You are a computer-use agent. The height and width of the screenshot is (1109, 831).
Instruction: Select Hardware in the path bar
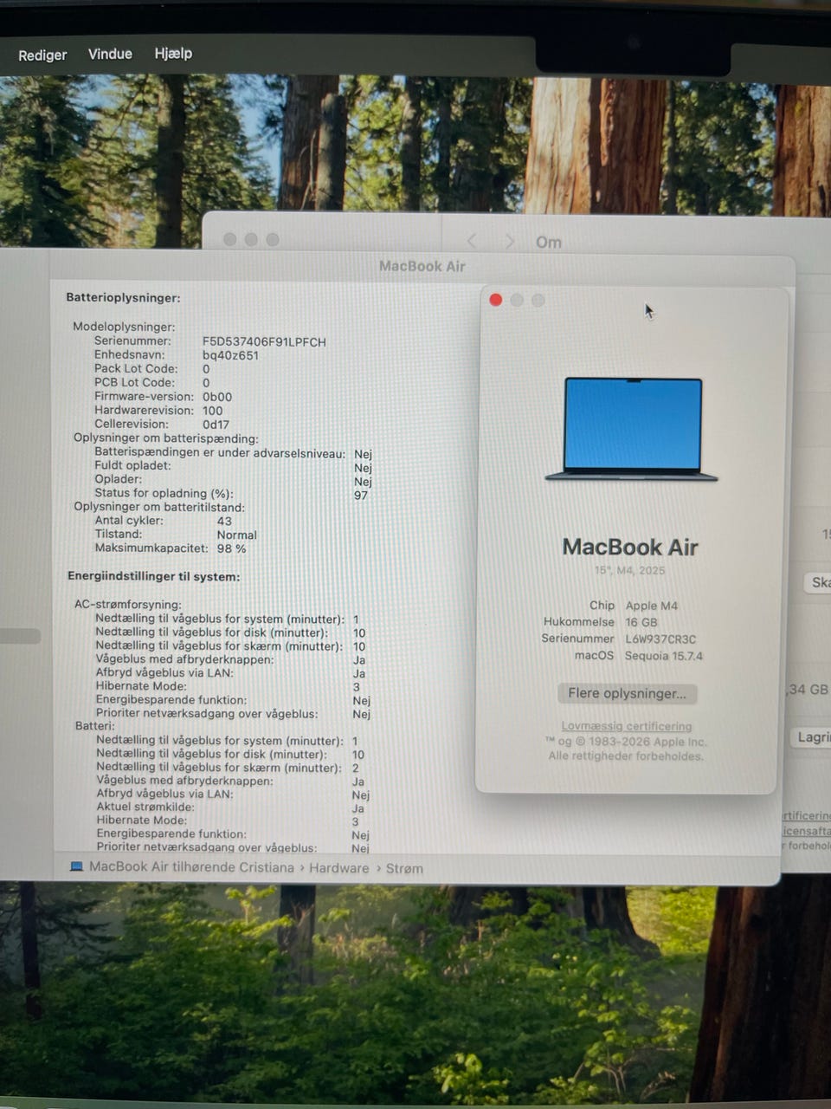(338, 868)
